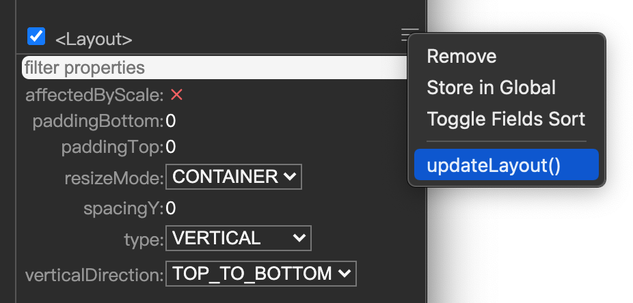Screen dimensions: 633x303
Task: Click the affectedByScale property label
Action: tap(94, 95)
